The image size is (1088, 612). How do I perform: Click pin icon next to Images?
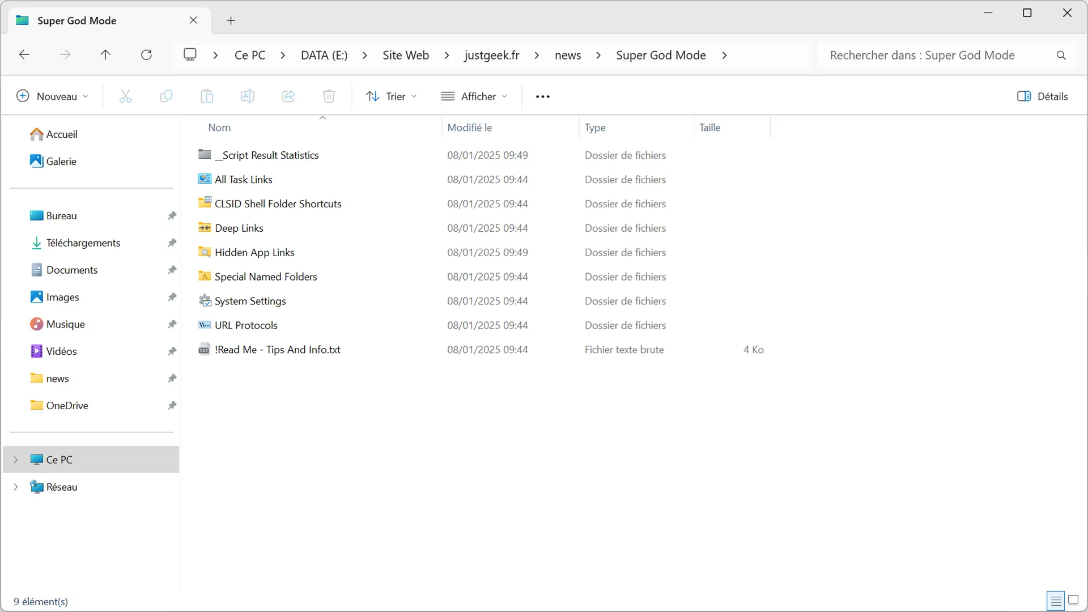[x=172, y=297]
